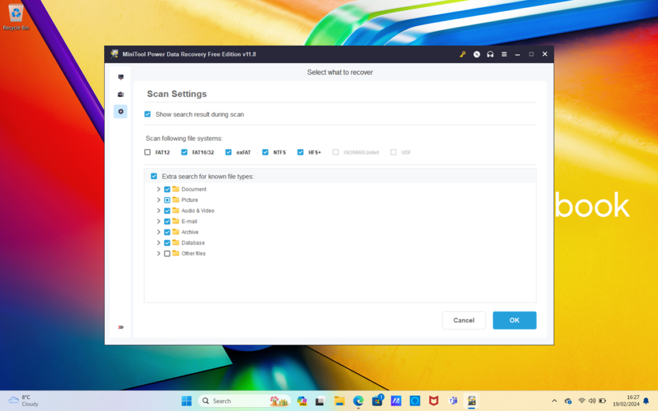This screenshot has width=658, height=411.
Task: Select the Archive folder label
Action: click(x=190, y=232)
